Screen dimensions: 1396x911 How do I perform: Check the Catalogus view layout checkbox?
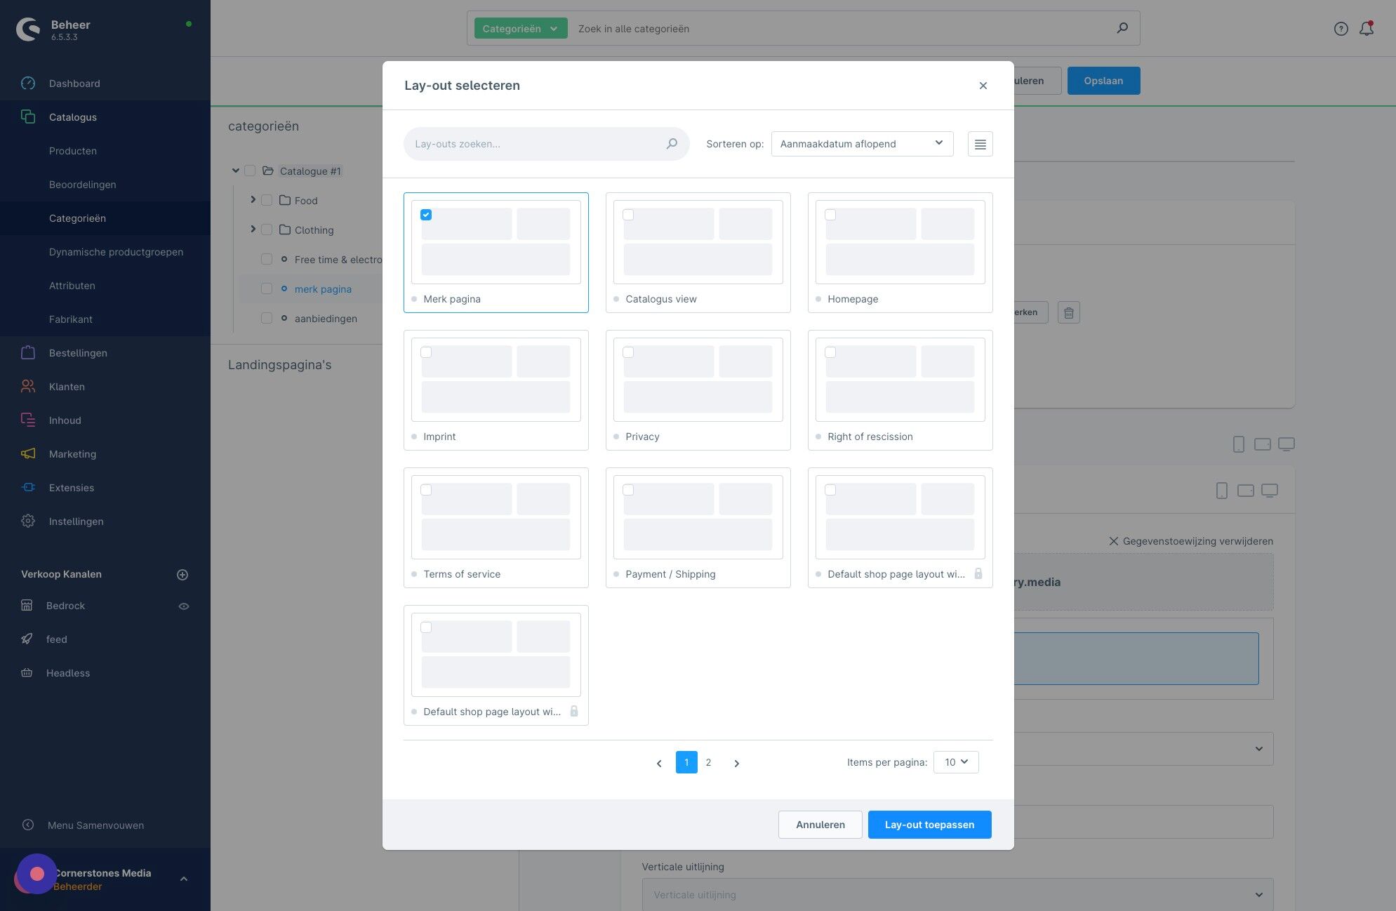(628, 215)
